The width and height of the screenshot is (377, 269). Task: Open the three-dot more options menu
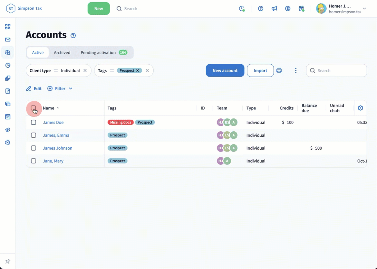295,70
